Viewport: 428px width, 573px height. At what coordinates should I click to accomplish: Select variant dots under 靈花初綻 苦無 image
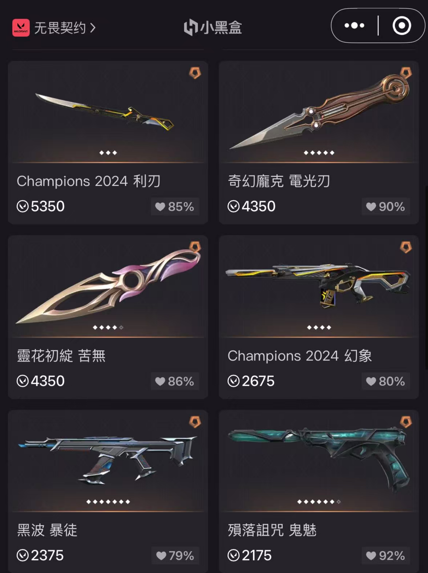[108, 327]
